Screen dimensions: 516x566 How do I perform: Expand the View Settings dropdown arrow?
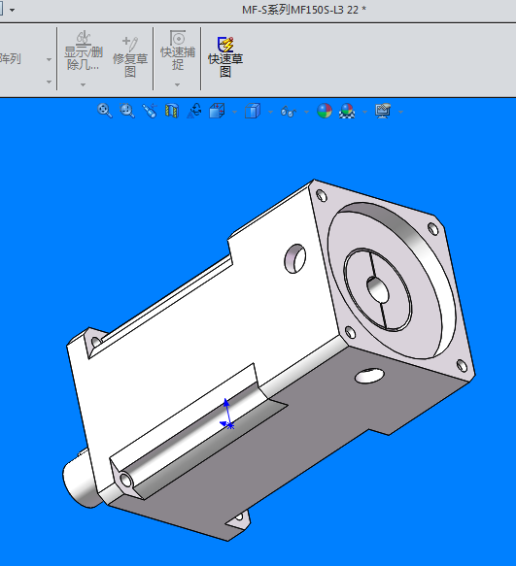(400, 112)
